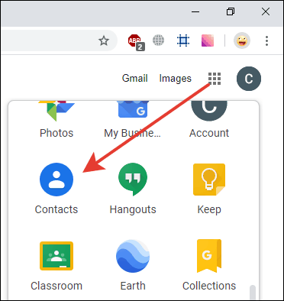Viewport: 284px width, 301px height.
Task: Open Google My Business
Action: click(133, 109)
